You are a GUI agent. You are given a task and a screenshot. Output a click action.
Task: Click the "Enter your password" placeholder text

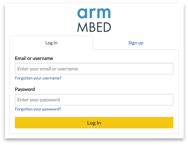39,100
